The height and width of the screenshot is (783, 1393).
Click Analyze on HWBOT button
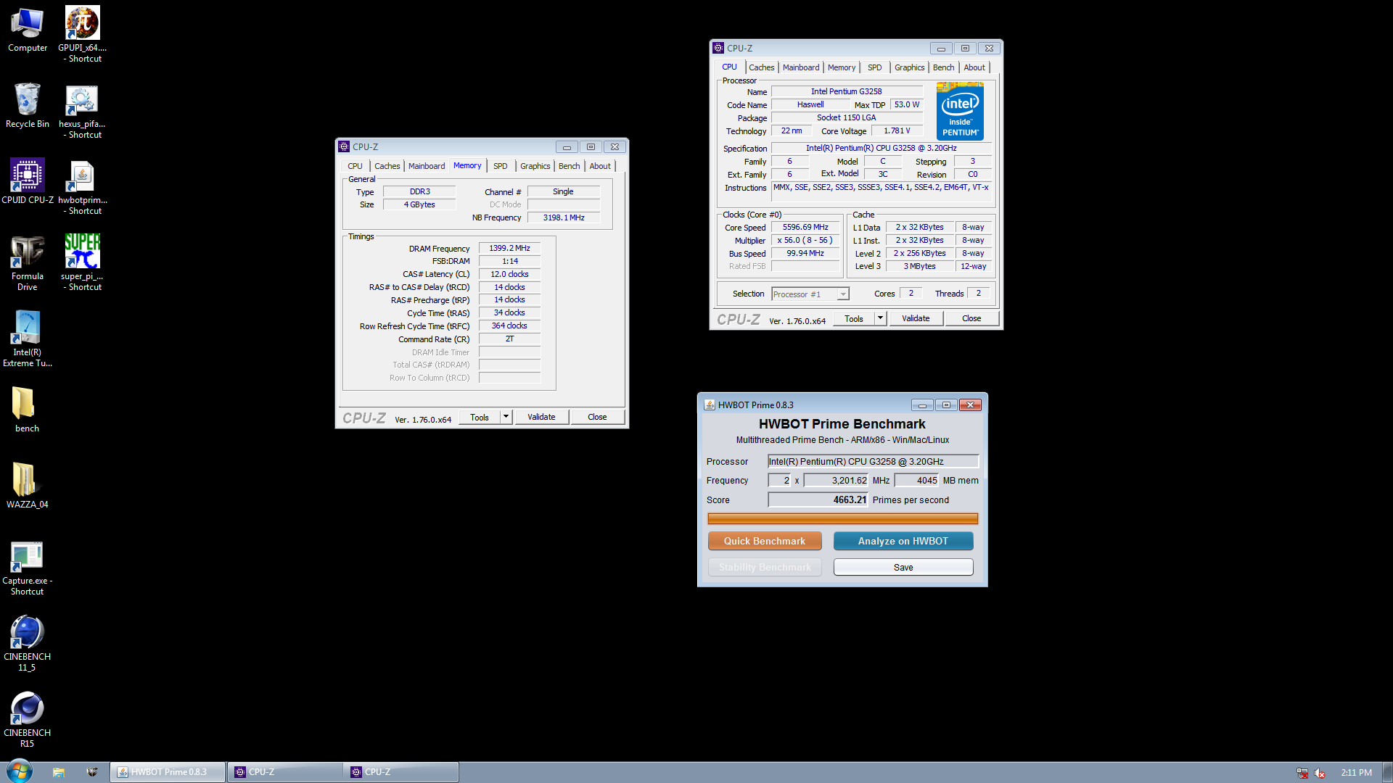[903, 541]
